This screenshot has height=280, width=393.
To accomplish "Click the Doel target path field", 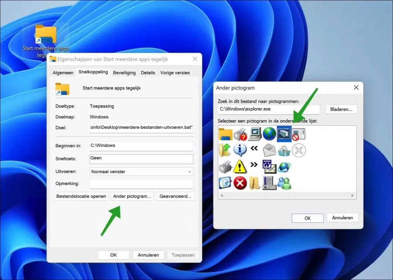I will (141, 128).
